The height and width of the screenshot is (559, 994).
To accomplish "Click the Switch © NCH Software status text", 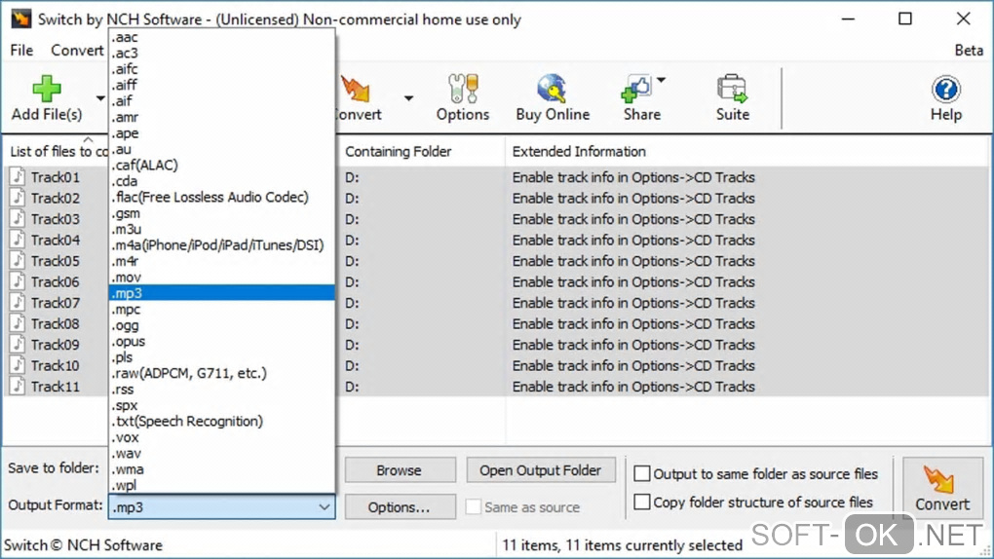I will (x=83, y=545).
